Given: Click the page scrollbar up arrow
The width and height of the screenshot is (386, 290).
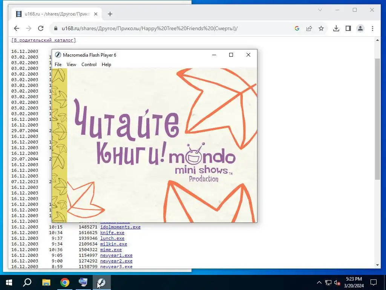Looking at the screenshot, I should 377,40.
